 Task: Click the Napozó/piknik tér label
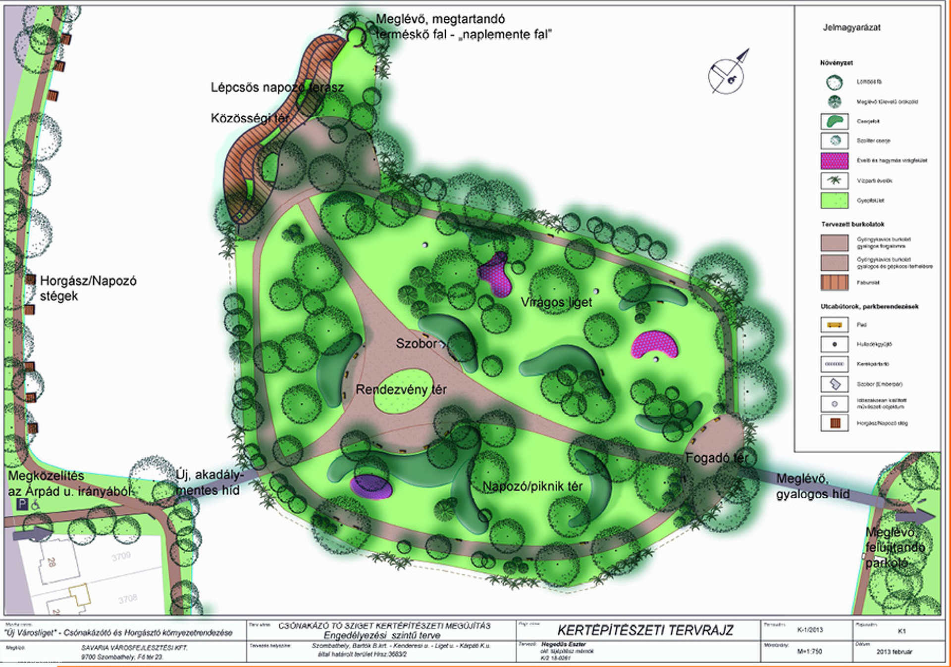532,486
